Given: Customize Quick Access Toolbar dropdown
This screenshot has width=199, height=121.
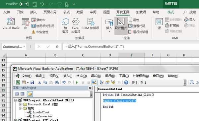Looking at the screenshot, I should point(74,4).
